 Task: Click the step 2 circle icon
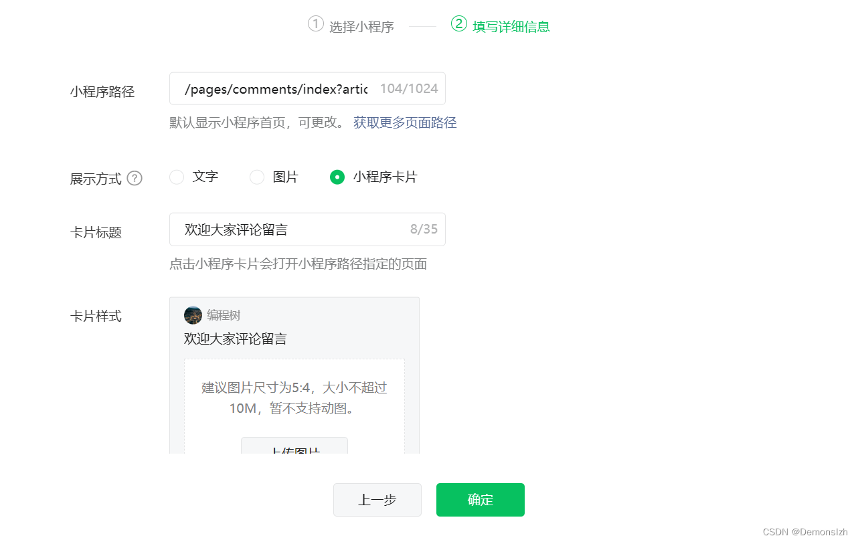pos(458,24)
